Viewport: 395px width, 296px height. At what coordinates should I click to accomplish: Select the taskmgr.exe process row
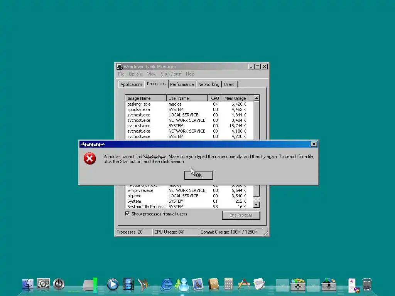[x=189, y=104]
